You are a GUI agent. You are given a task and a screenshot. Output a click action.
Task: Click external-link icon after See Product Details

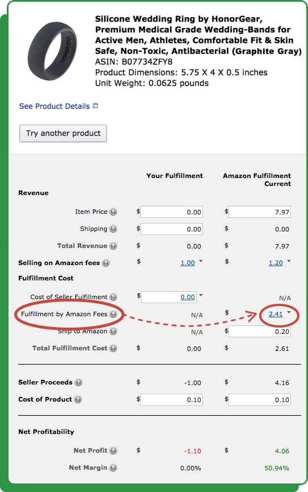pos(95,106)
